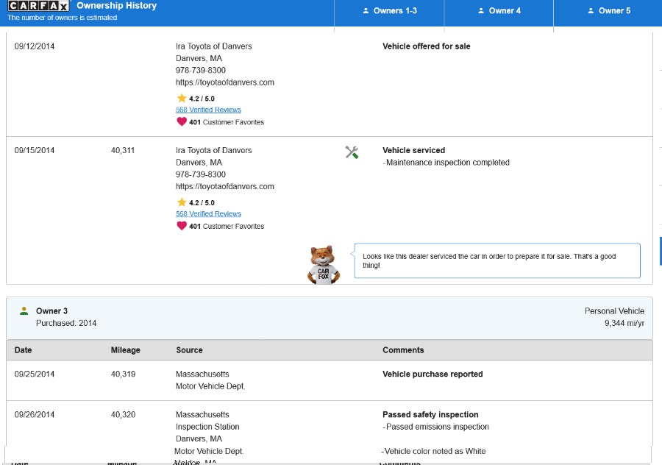
Task: Click mileage value 40,320
Action: pos(124,415)
